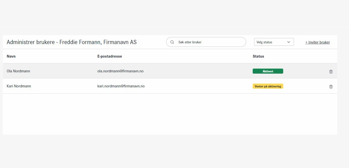Viewport: 349px width, 168px height.
Task: Click ola.nordmann@firmanavn.no email address
Action: [x=120, y=71]
